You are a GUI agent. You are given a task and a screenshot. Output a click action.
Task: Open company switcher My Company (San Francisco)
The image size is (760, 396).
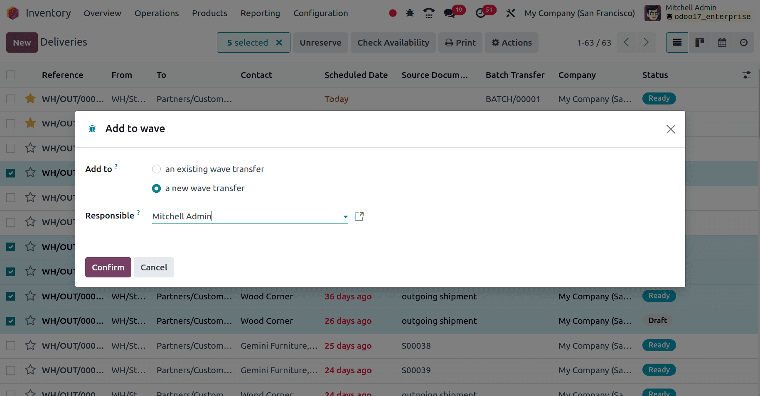(579, 13)
